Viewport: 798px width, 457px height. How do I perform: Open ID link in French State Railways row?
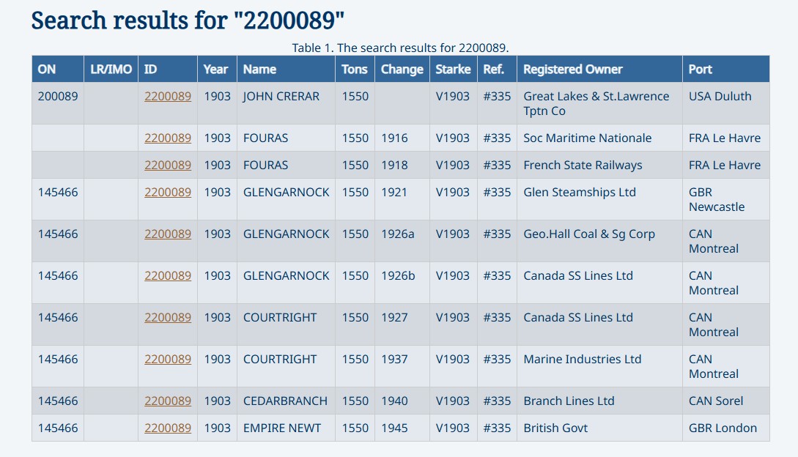(x=167, y=165)
